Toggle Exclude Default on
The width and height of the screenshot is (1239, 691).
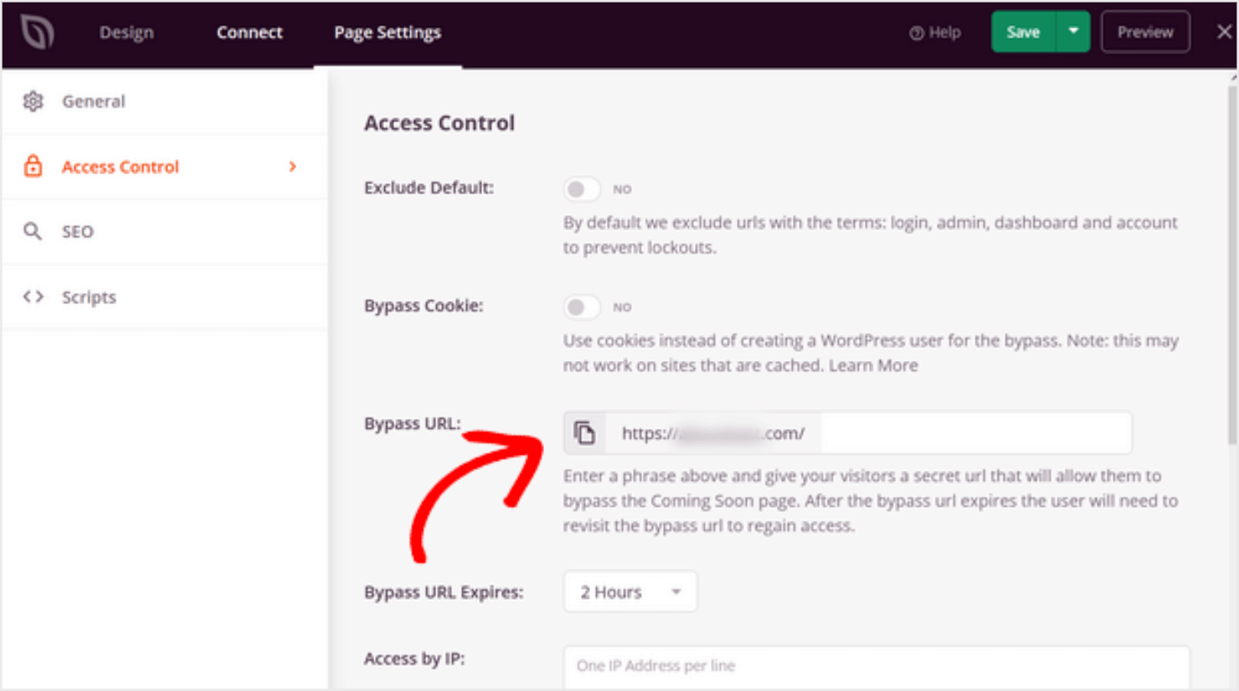pos(582,189)
